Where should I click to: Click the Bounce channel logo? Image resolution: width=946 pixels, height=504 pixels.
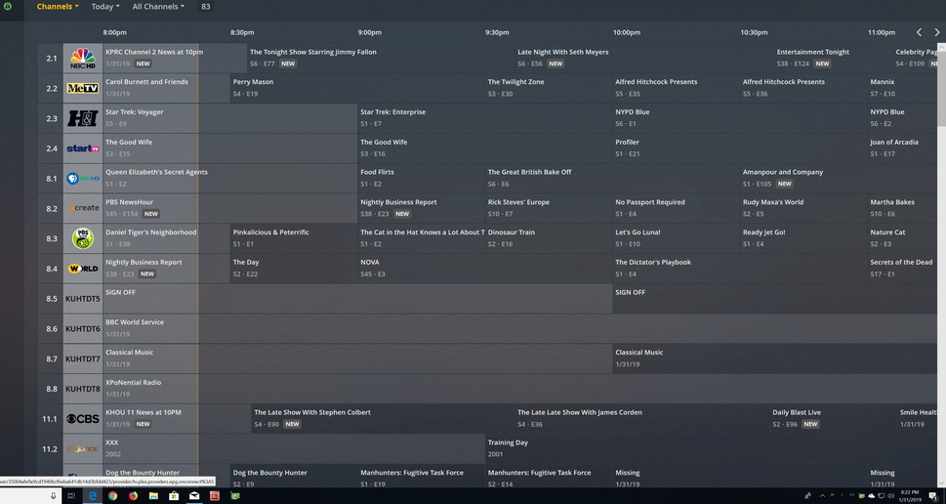pos(83,449)
